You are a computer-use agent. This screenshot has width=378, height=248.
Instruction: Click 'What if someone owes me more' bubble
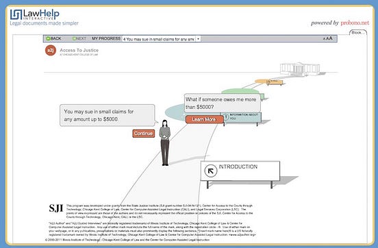pyautogui.click(x=222, y=103)
